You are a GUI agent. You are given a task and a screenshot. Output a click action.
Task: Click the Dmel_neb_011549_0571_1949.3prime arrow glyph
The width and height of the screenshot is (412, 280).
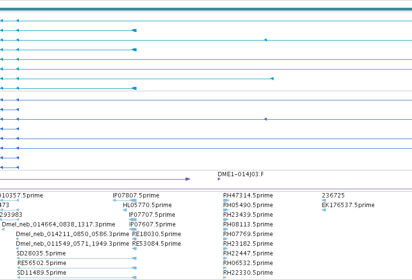click(17, 249)
